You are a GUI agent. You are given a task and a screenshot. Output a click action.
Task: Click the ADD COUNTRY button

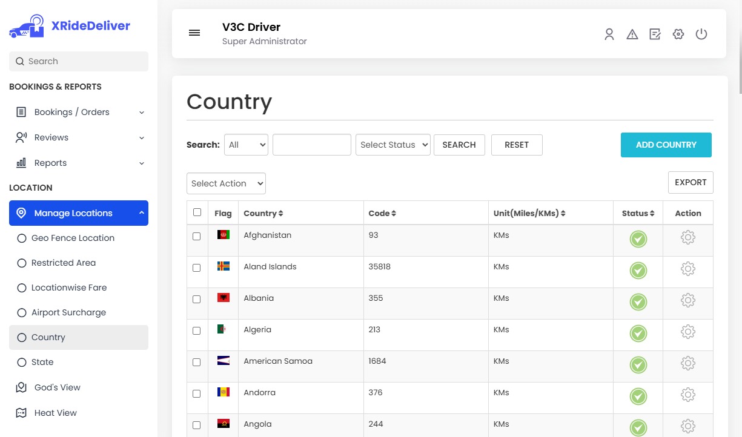click(666, 145)
